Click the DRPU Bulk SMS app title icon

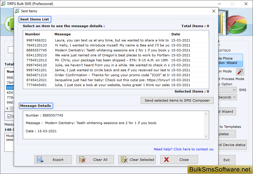[x=4, y=4]
